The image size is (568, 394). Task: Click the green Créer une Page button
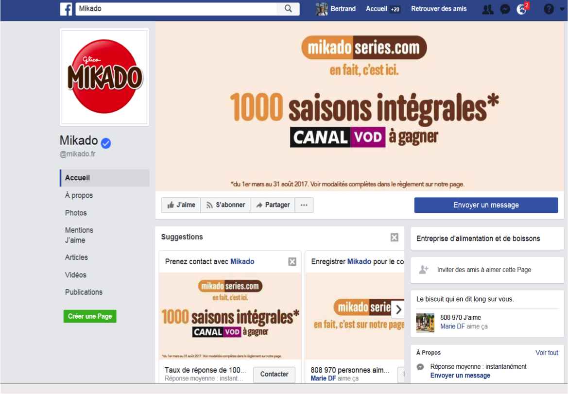90,316
